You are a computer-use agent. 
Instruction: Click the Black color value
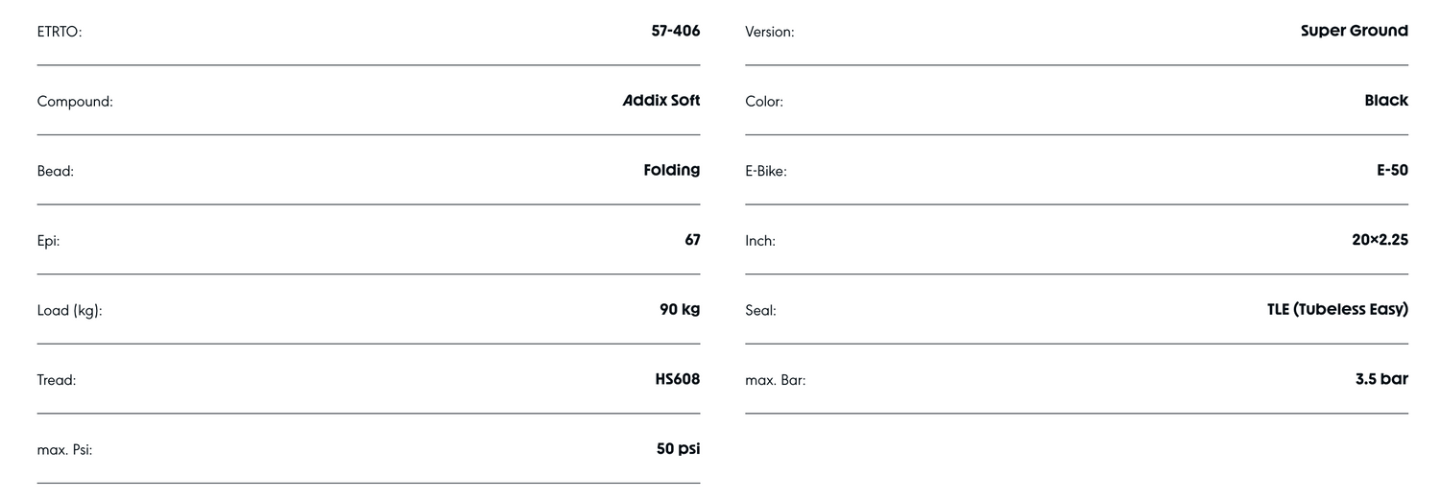[x=1385, y=101]
